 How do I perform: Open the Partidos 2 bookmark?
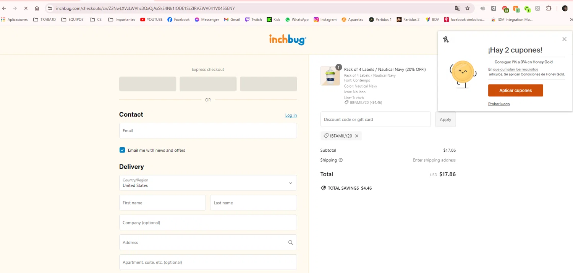pos(408,19)
